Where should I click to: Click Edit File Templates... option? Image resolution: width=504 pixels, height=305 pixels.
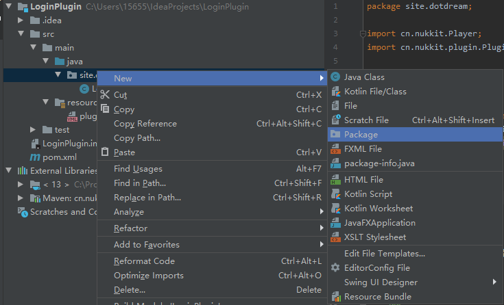coord(384,254)
